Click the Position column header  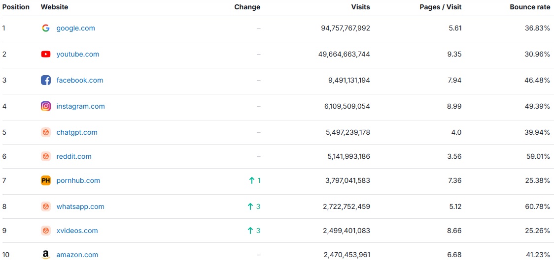[16, 7]
